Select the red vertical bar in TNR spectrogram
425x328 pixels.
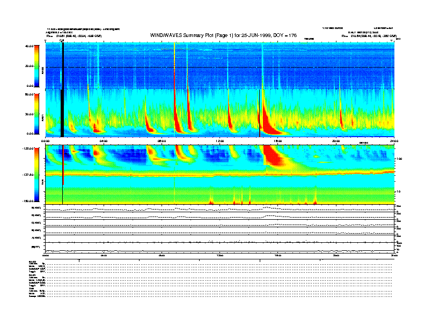click(x=63, y=165)
